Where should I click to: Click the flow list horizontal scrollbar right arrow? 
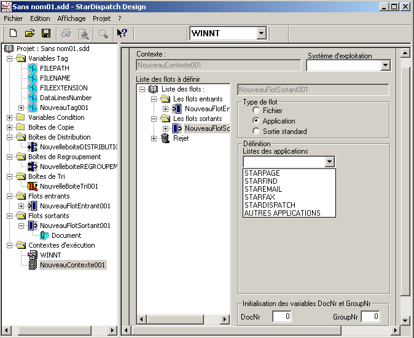[225, 319]
